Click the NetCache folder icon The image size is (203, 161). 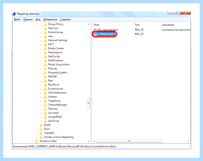tap(45, 56)
